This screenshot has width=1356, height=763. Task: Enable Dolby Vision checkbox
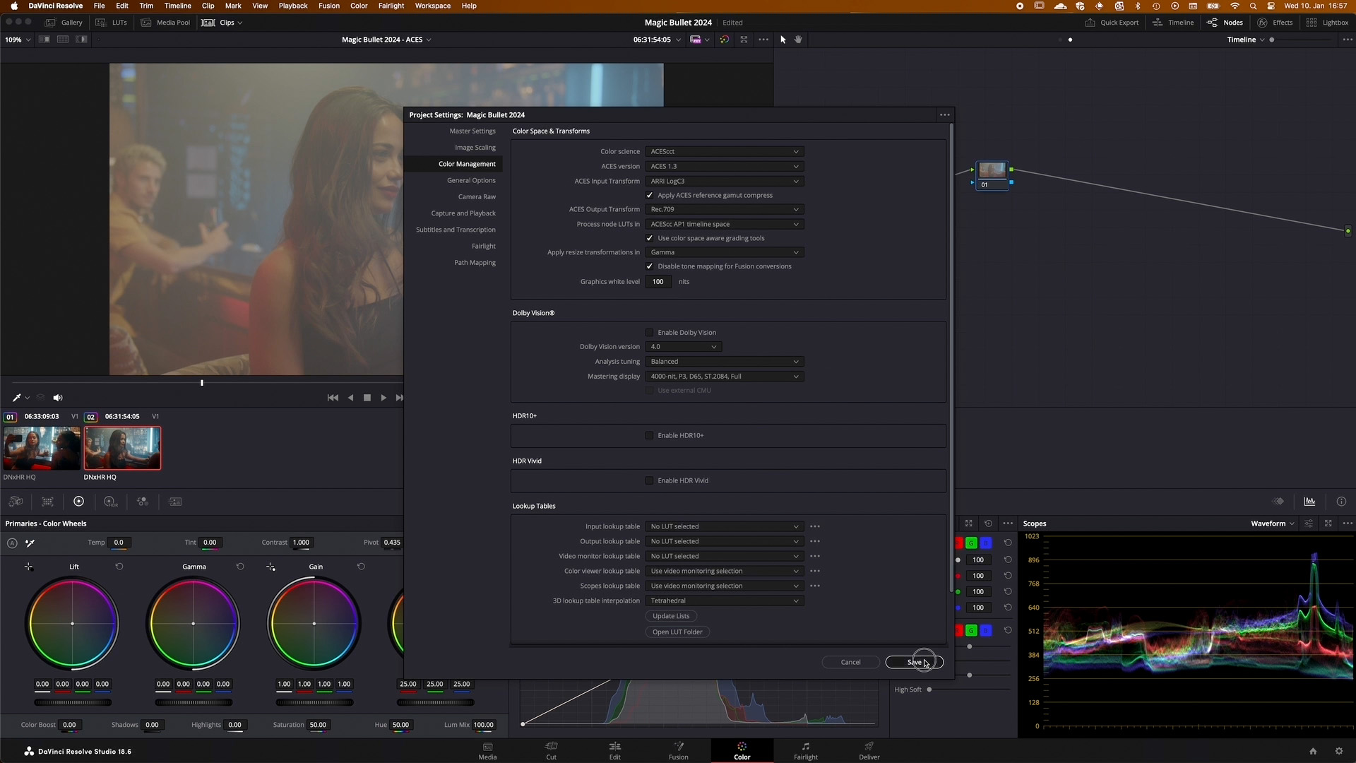[x=650, y=333]
